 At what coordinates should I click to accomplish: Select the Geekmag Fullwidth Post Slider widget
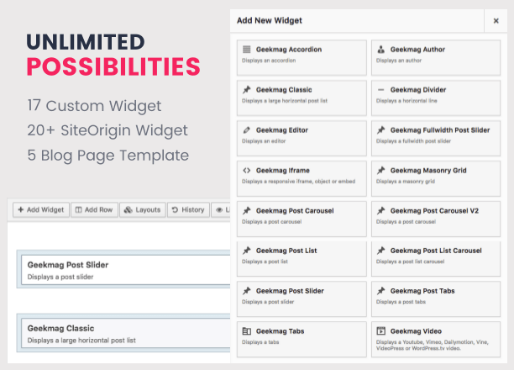pos(436,138)
